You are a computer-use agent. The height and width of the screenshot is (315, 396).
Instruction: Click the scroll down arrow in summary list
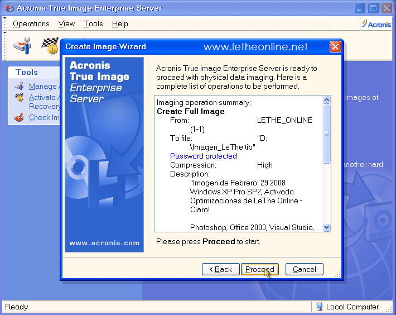pos(326,227)
